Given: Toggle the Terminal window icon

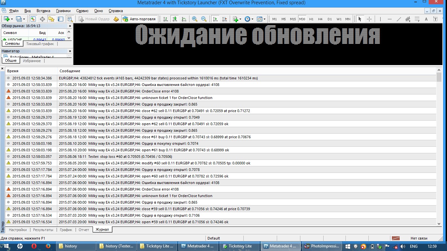Looking at the screenshot, I should pos(60,19).
